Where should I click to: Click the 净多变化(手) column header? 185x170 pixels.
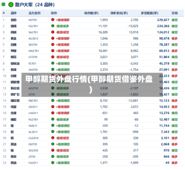[x=119, y=13]
